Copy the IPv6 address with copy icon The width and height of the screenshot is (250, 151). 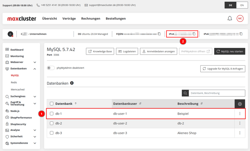pyautogui.click(x=241, y=34)
